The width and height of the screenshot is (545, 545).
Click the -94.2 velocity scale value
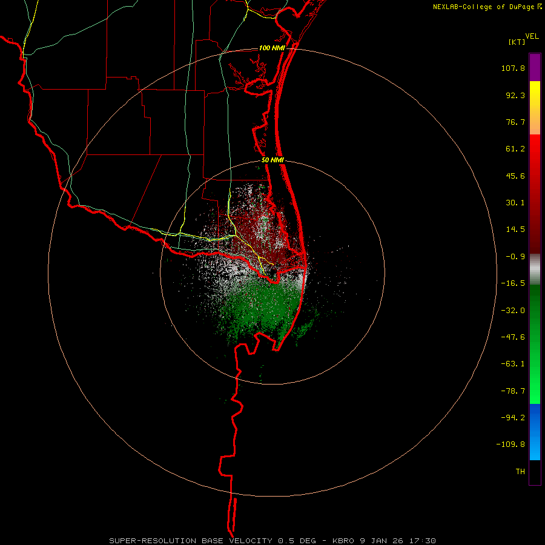[513, 417]
